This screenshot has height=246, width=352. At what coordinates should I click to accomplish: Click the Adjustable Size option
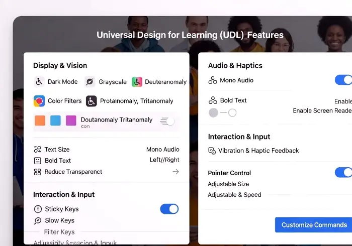(228, 184)
